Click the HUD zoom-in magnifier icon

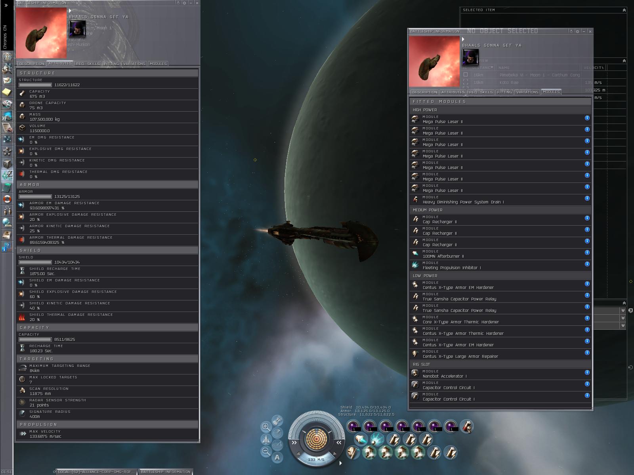(x=266, y=426)
